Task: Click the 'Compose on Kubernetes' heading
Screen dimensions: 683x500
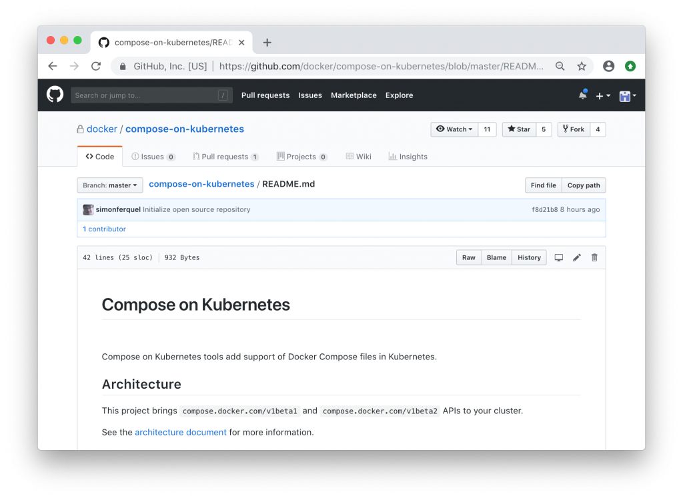Action: pyautogui.click(x=195, y=305)
